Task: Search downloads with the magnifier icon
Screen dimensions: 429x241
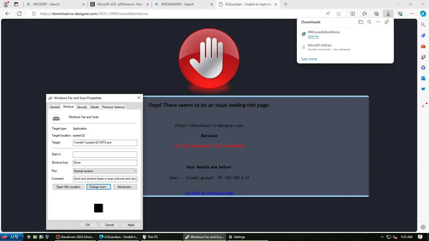Action: point(369,22)
